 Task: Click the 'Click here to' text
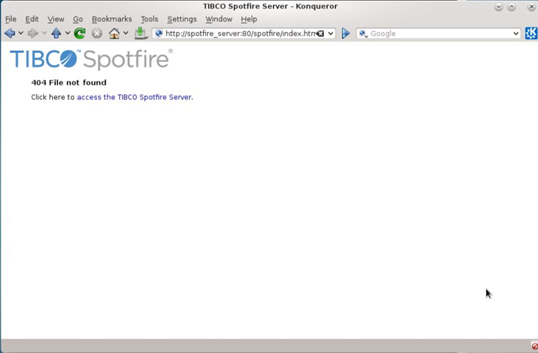pyautogui.click(x=53, y=97)
